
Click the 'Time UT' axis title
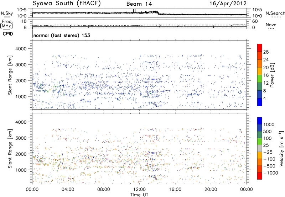[139, 195]
